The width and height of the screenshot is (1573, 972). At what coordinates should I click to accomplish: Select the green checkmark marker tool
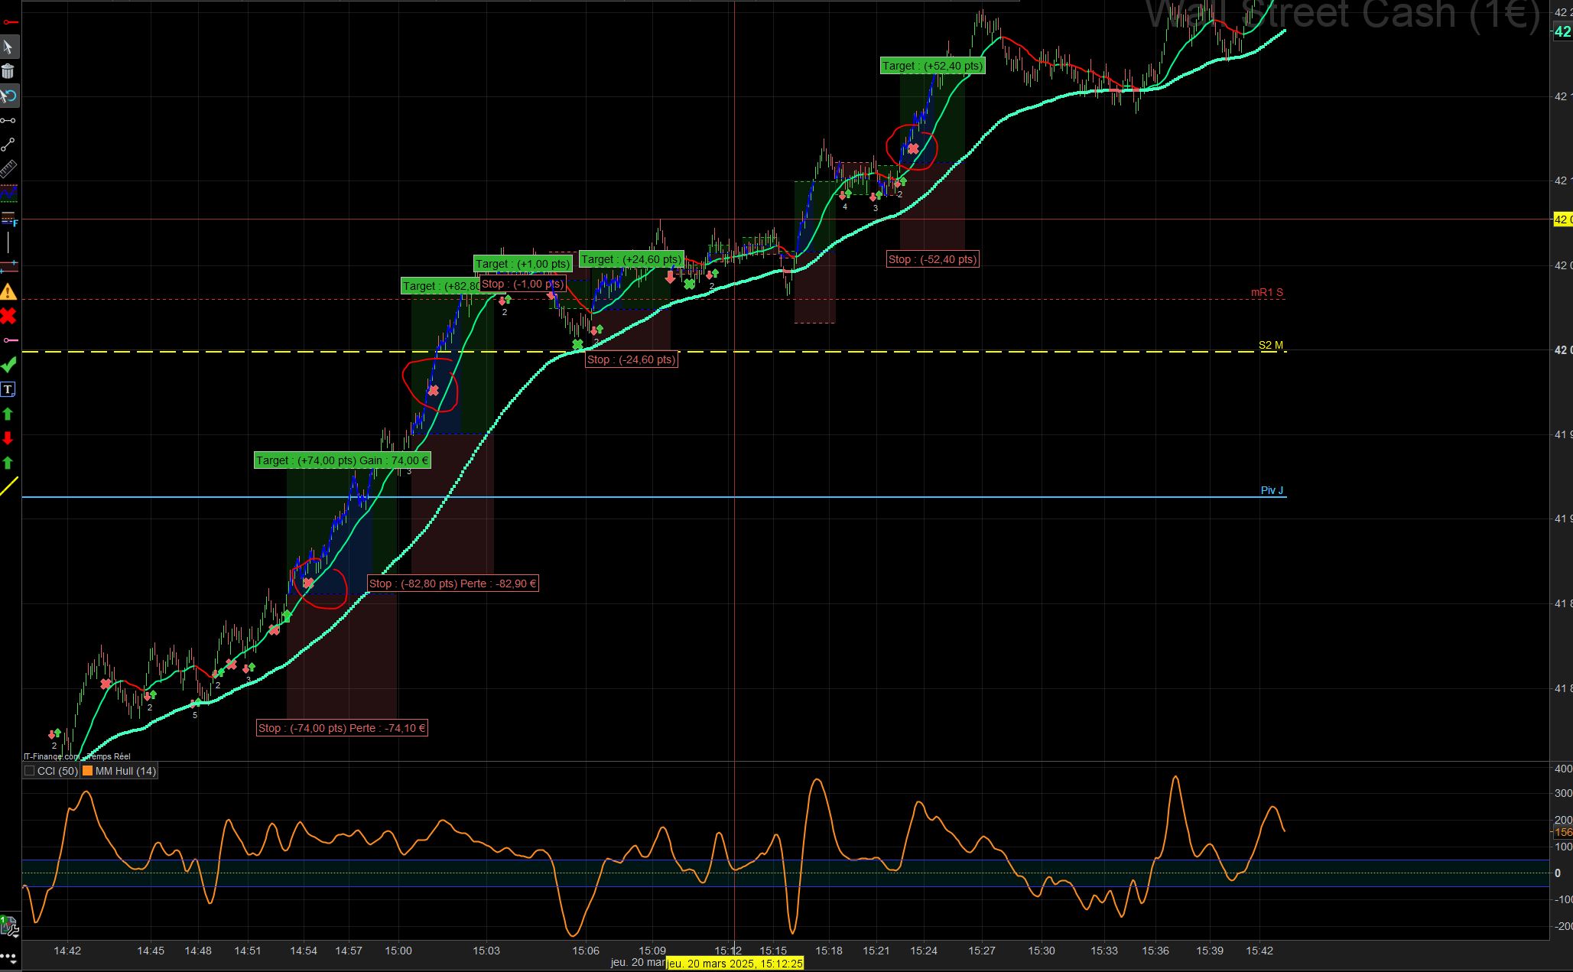click(8, 365)
